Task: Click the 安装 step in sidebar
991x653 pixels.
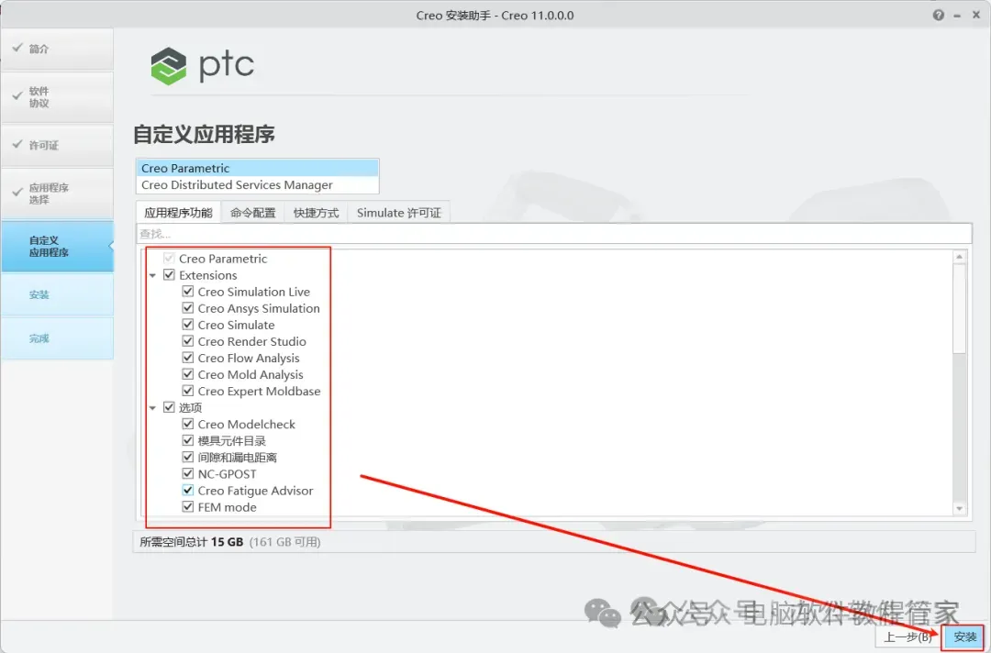Action: (x=58, y=294)
